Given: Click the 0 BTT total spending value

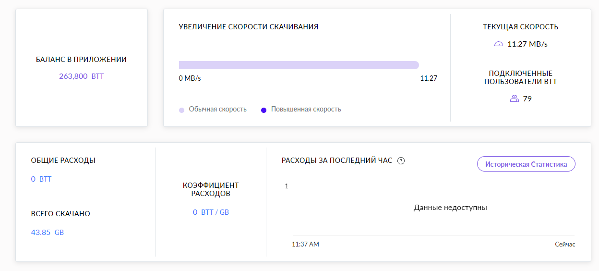Looking at the screenshot, I should (41, 179).
